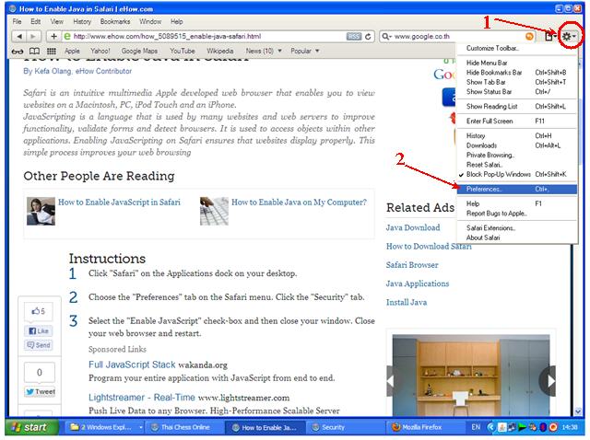This screenshot has height=440, width=590.
Task: Open the Top Sites grid icon
Action: click(52, 52)
